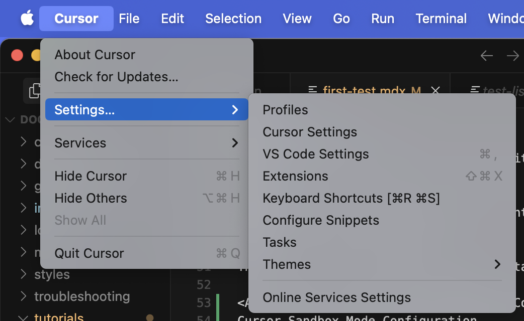Open the View menu

pos(297,19)
